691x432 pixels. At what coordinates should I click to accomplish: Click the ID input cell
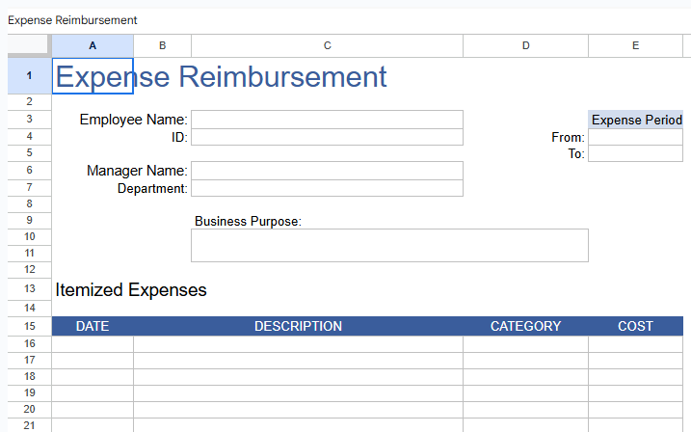tap(327, 137)
